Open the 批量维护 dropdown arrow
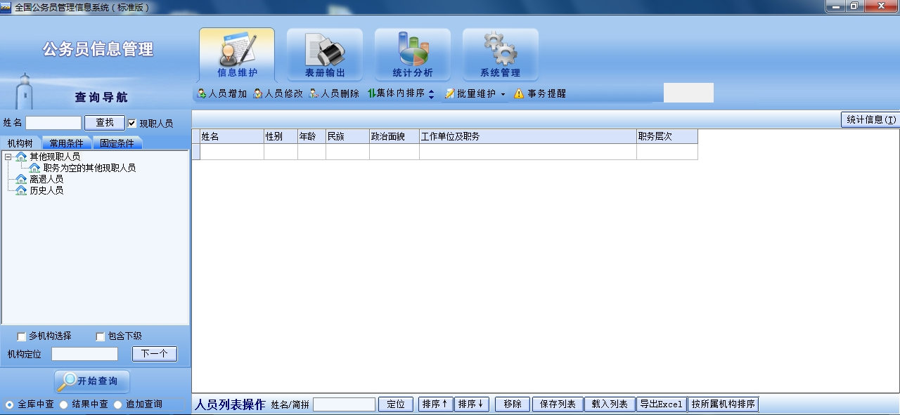The height and width of the screenshot is (415, 900). tap(503, 94)
